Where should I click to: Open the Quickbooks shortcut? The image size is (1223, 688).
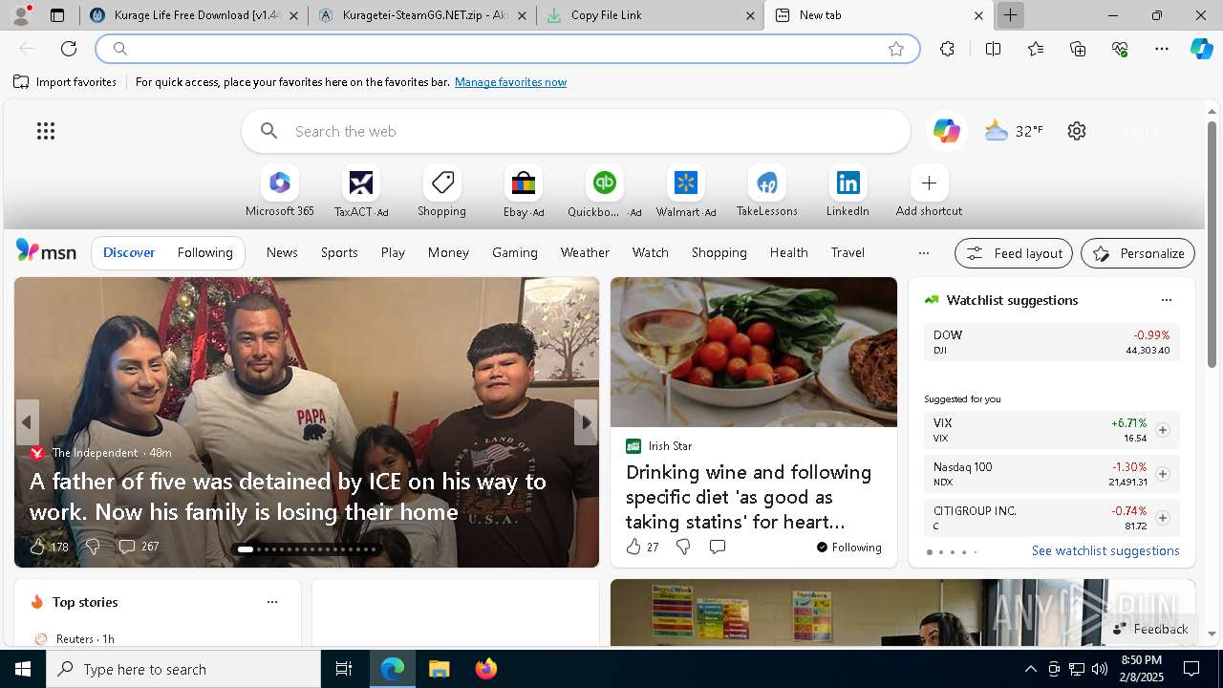click(x=604, y=191)
